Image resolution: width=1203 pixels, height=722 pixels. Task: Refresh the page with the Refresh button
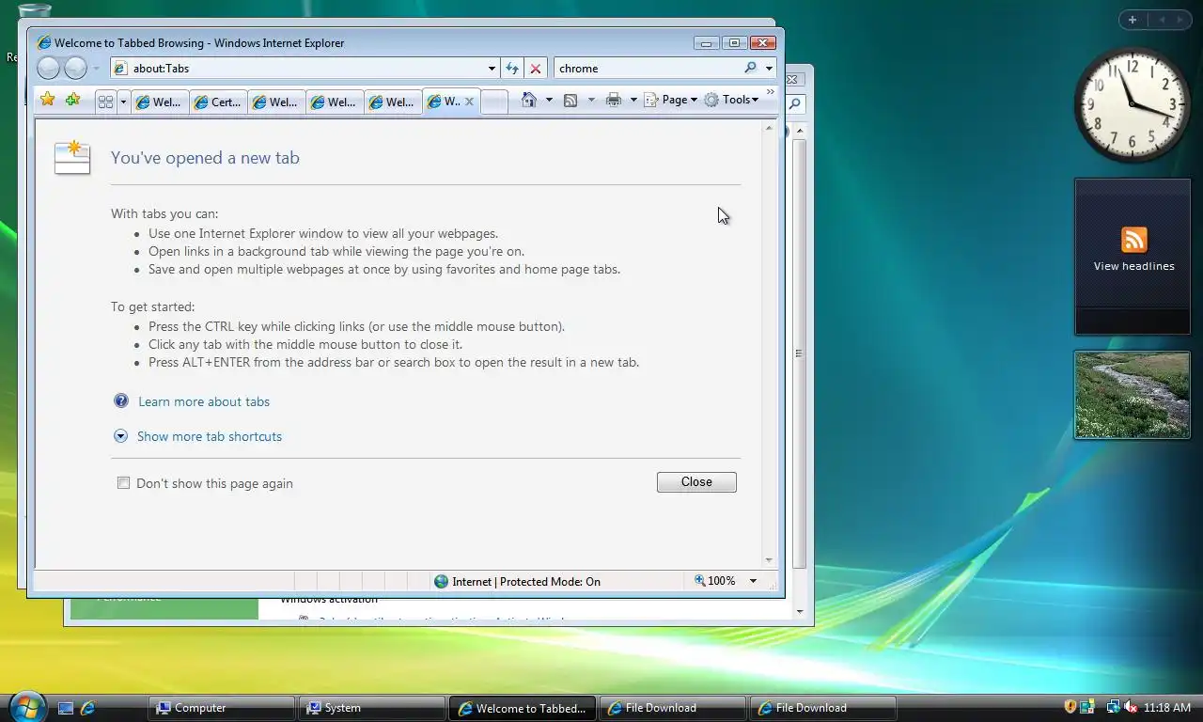(512, 69)
